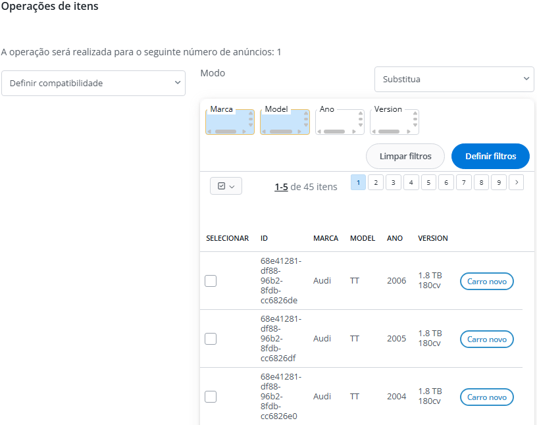Click the Marca filter list box
537x425 pixels.
pos(227,120)
